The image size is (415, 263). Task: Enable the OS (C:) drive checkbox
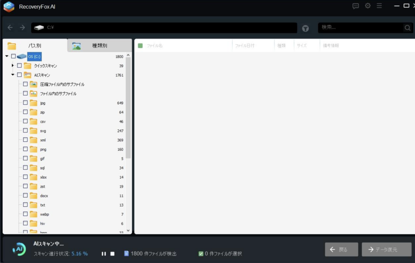13,56
